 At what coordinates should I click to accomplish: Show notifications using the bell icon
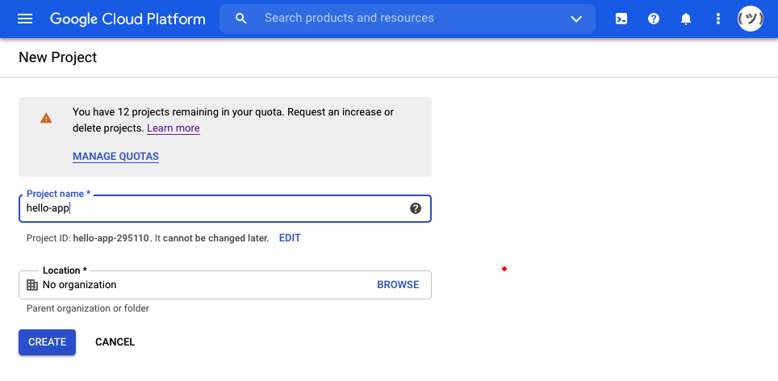pos(686,19)
